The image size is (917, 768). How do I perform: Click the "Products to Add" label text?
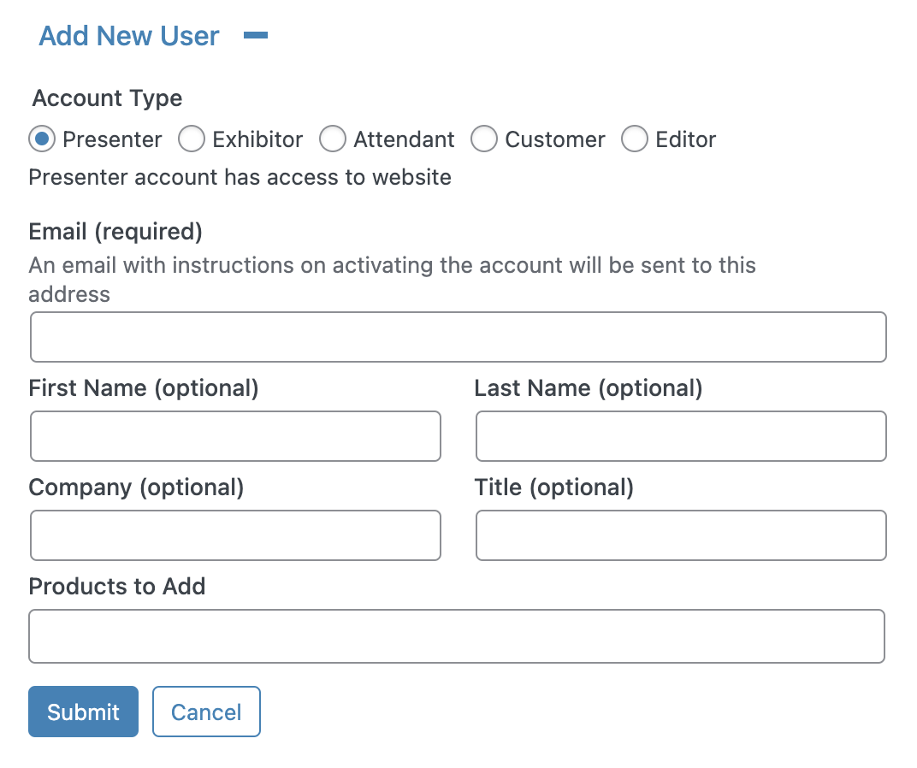117,587
